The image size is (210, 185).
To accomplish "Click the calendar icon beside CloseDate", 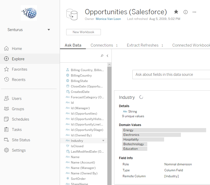I will point(67,86).
